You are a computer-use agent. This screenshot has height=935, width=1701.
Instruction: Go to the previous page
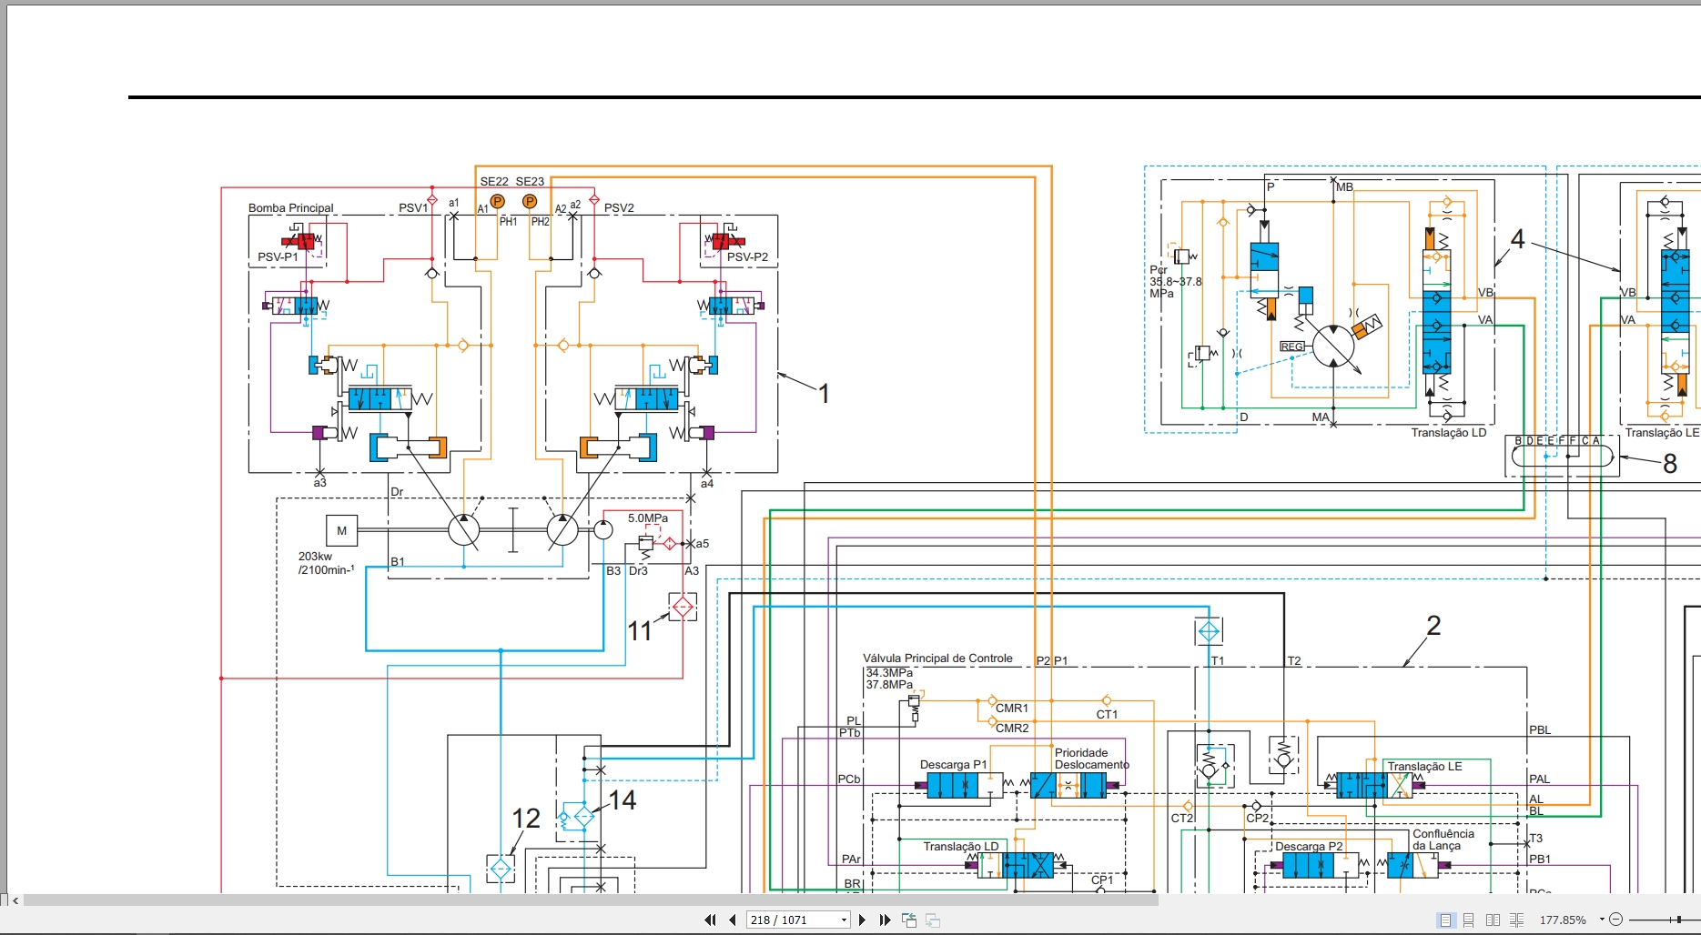point(733,920)
